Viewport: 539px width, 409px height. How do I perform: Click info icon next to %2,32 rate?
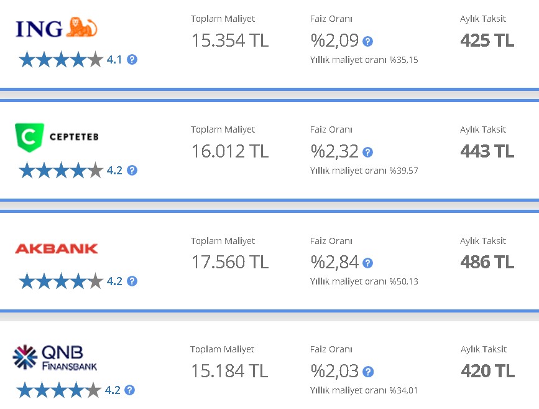click(368, 152)
